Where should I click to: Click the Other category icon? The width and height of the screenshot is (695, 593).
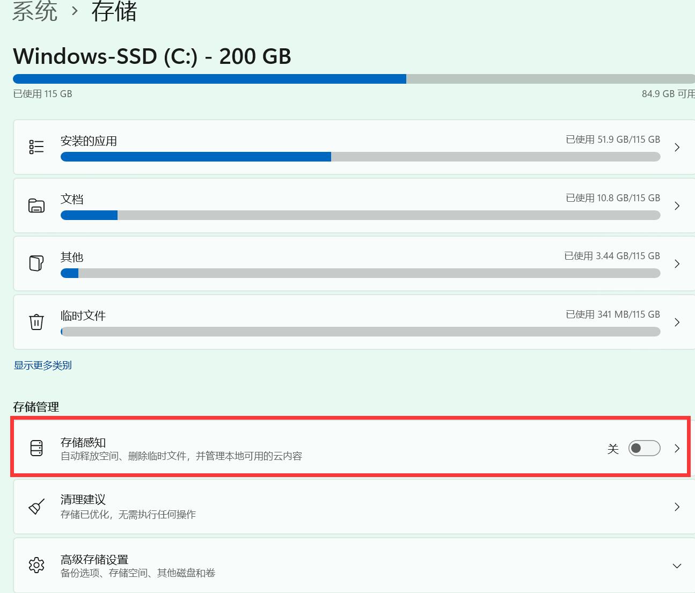coord(36,263)
